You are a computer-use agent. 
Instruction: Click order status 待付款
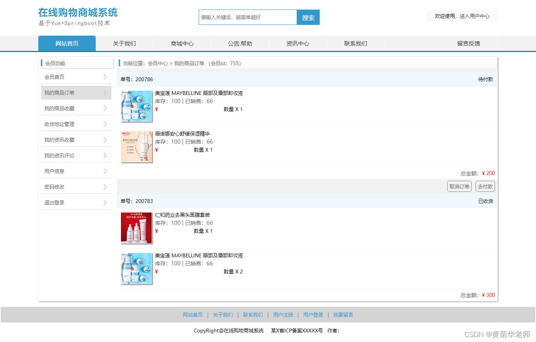[x=485, y=79]
